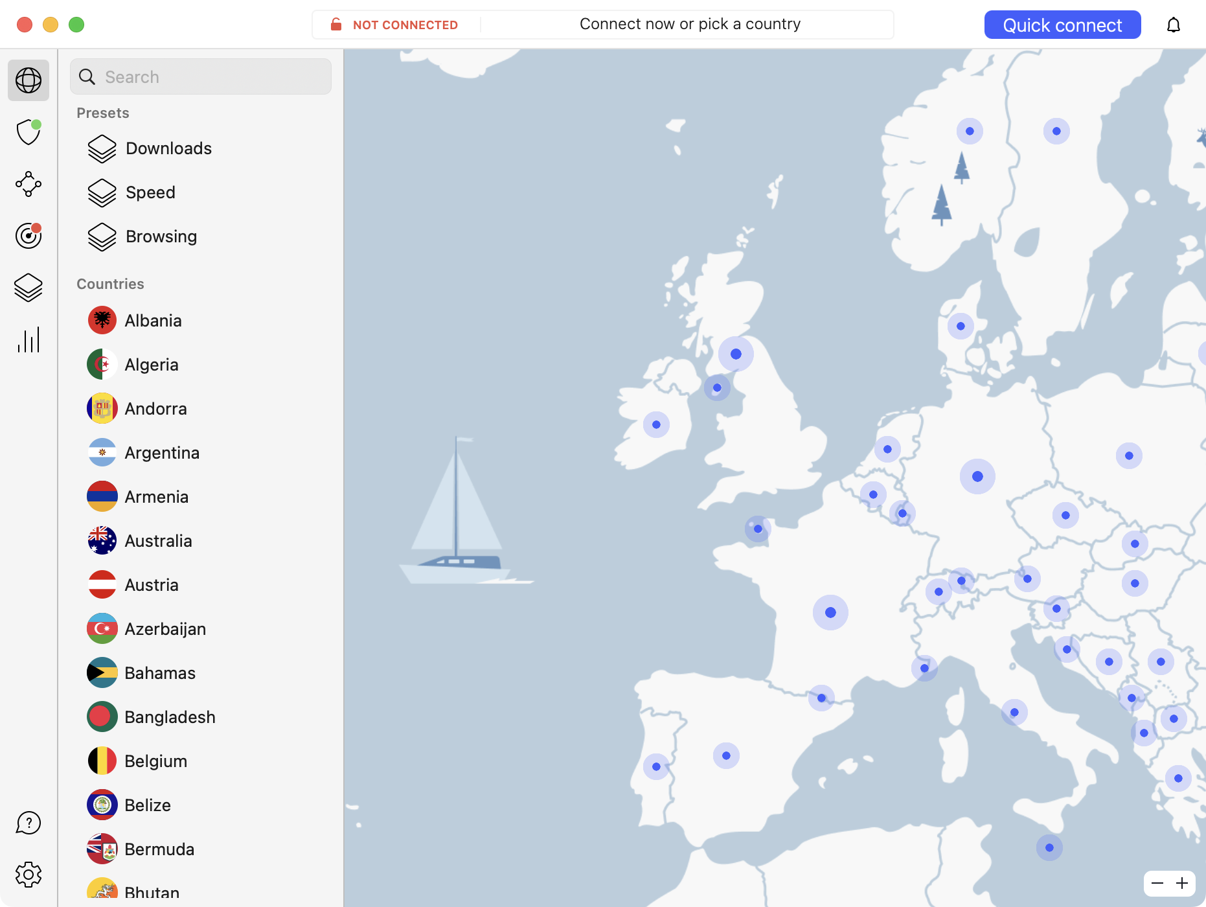Open NordVPN settings
This screenshot has width=1206, height=907.
point(28,873)
